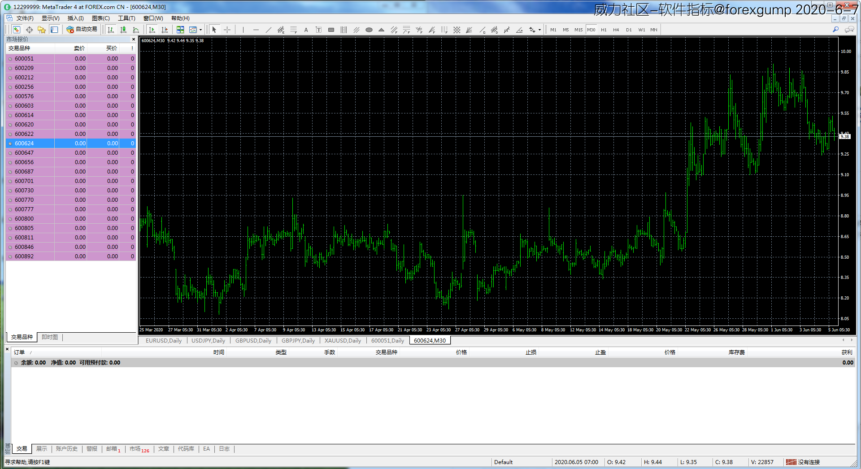Screen dimensions: 861x469
Task: Open the chart templates dropdown arrow
Action: click(x=200, y=30)
